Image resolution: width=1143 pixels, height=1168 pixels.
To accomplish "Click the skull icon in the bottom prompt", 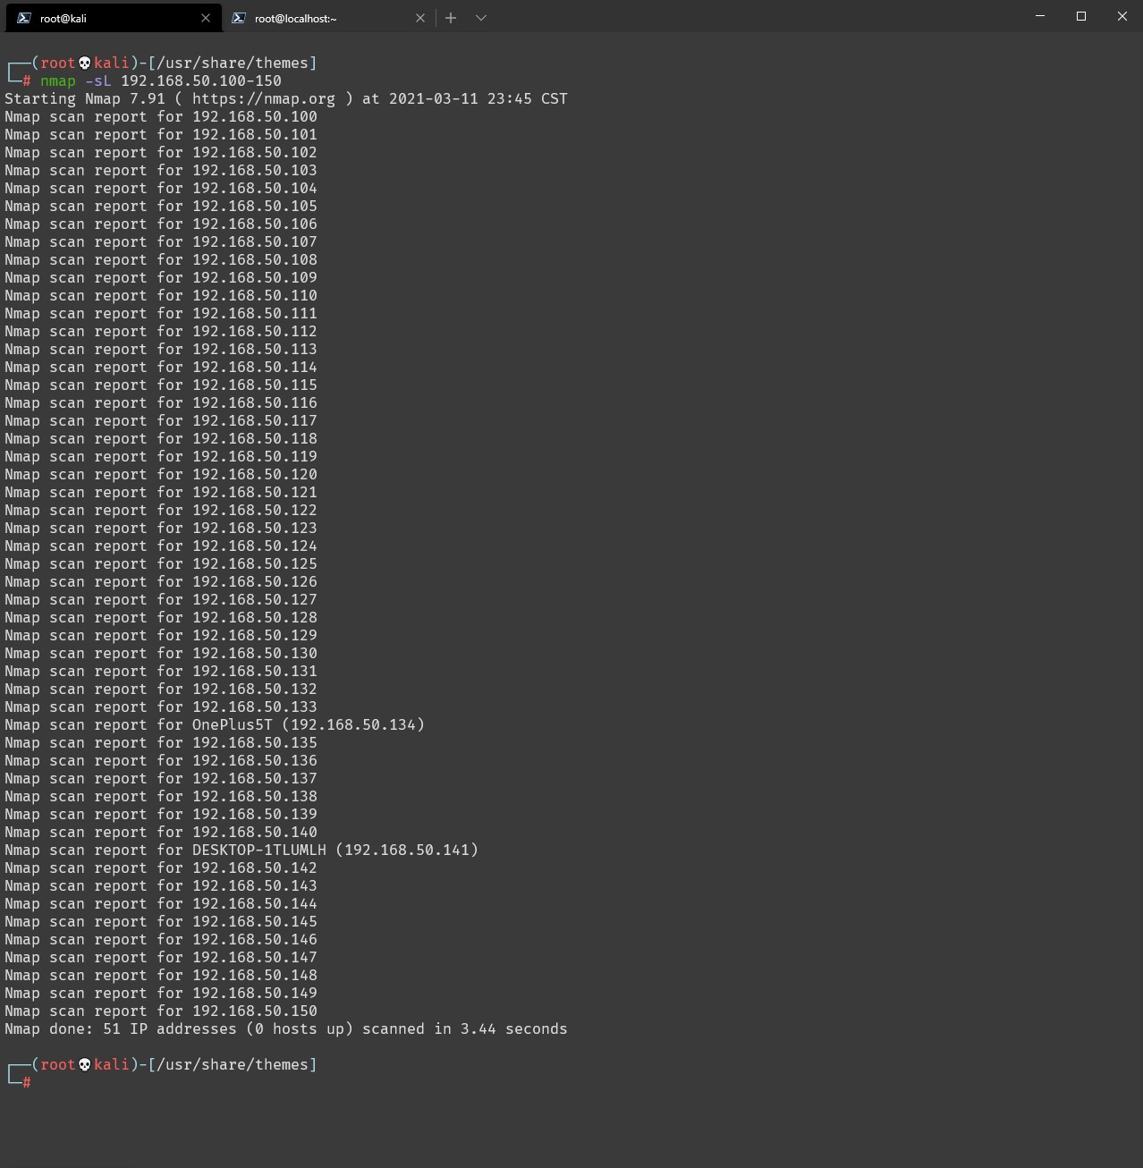I will tap(85, 1064).
